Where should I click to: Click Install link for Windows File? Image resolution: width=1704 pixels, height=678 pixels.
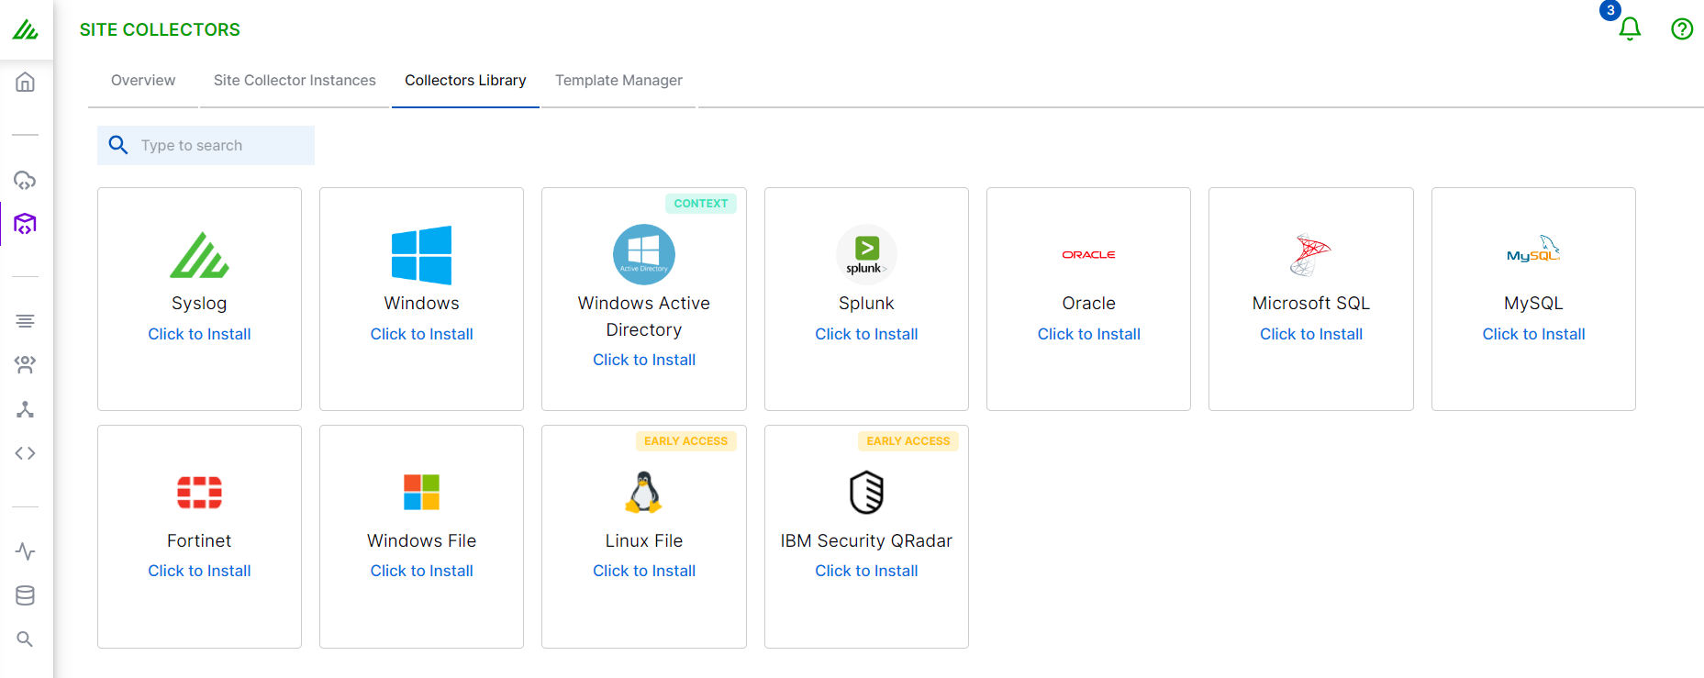click(x=421, y=571)
